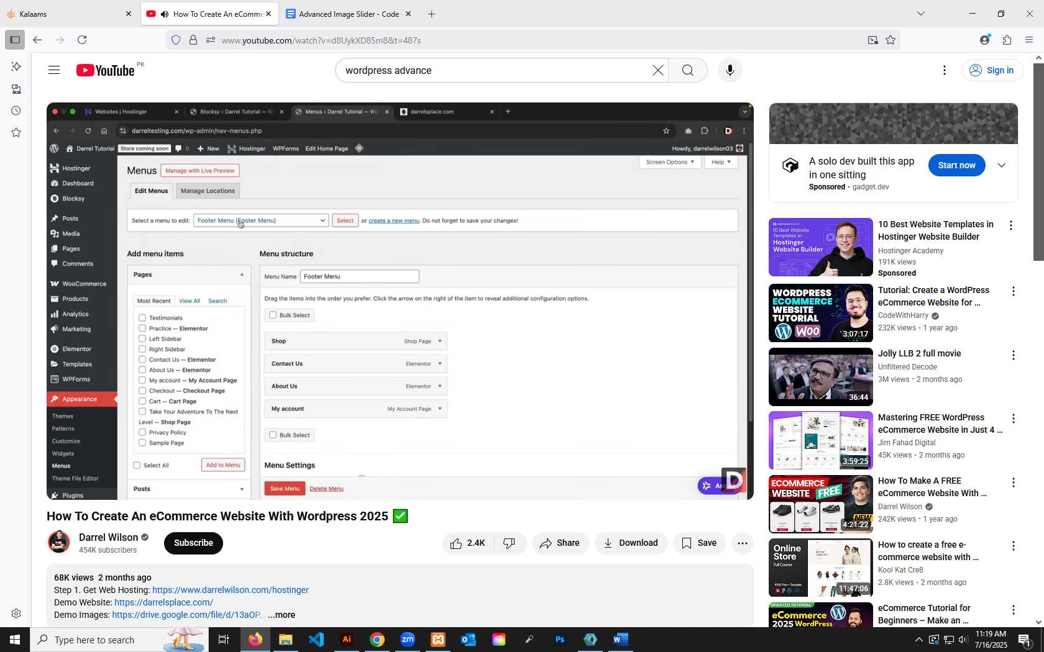This screenshot has width=1044, height=652.
Task: Tick the Select All checkbox
Action: (137, 465)
